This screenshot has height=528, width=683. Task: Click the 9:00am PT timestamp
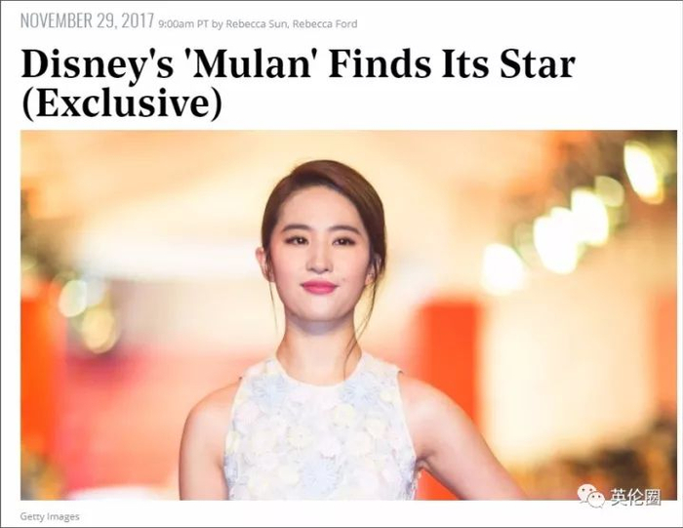tap(183, 24)
